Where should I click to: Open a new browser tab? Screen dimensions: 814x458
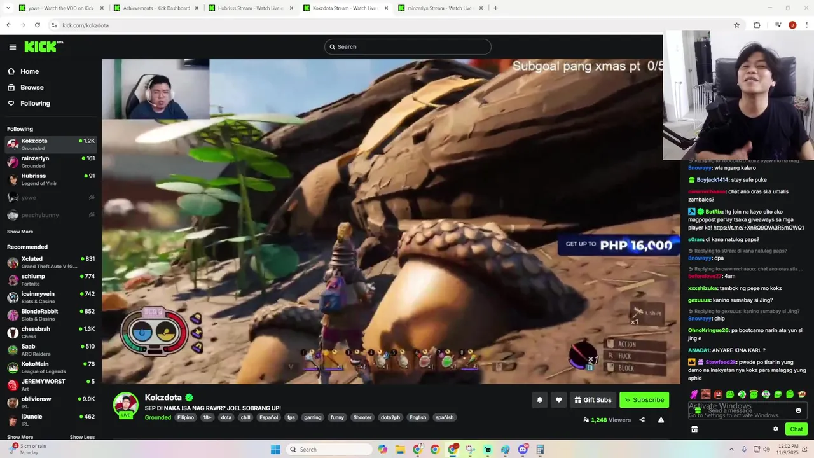495,8
